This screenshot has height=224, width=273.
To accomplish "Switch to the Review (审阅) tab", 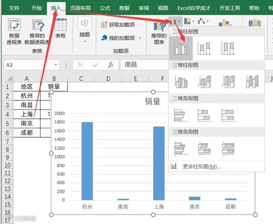I will (x=144, y=8).
